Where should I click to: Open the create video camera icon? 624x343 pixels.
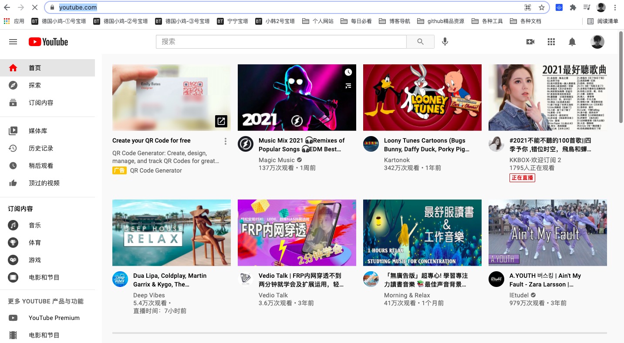(x=530, y=42)
